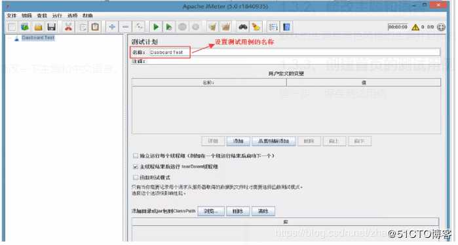
Task: Open Help via blue book icon
Action: (x=286, y=27)
